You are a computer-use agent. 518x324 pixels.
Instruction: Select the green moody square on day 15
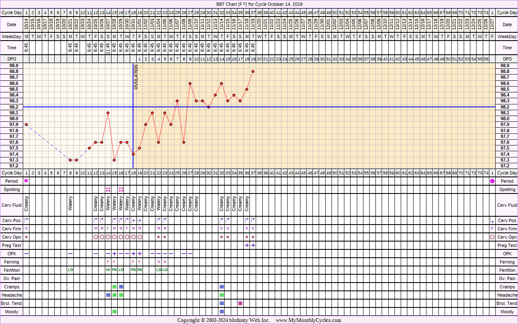point(114,311)
